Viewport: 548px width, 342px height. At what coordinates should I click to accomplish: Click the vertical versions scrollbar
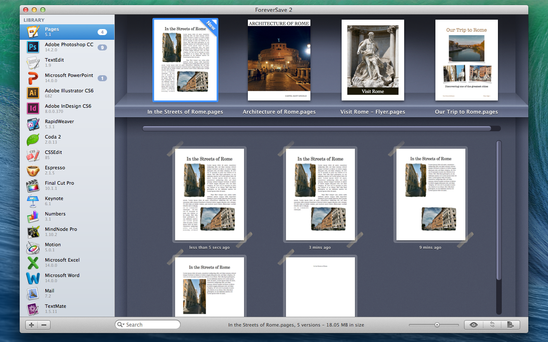click(x=498, y=210)
